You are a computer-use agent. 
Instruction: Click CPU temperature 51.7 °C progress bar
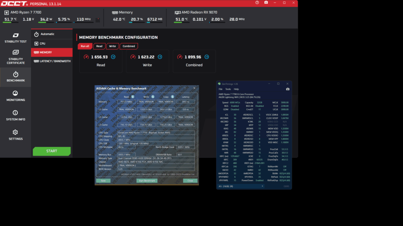pyautogui.click(x=11, y=22)
